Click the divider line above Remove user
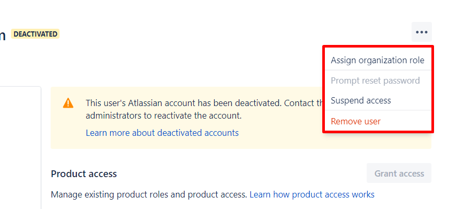 pos(378,110)
